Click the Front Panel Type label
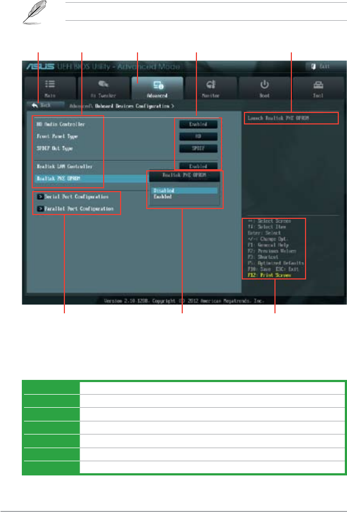The width and height of the screenshot is (347, 512). [x=57, y=136]
